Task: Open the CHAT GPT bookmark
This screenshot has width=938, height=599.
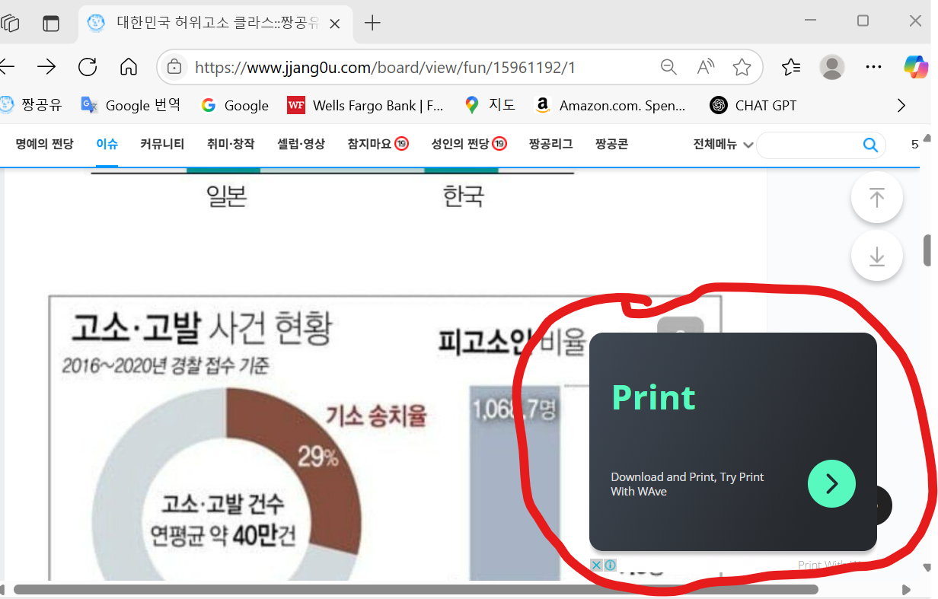Action: 753,105
